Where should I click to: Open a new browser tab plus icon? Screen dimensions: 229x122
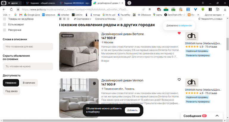coord(129,3)
